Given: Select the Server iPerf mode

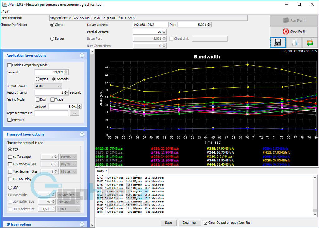Looking at the screenshot, I should tap(52, 39).
